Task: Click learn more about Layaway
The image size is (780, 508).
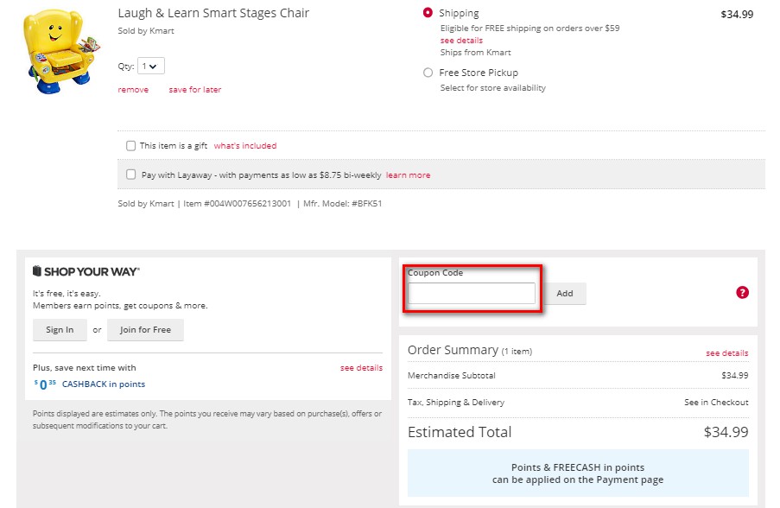Action: point(408,175)
